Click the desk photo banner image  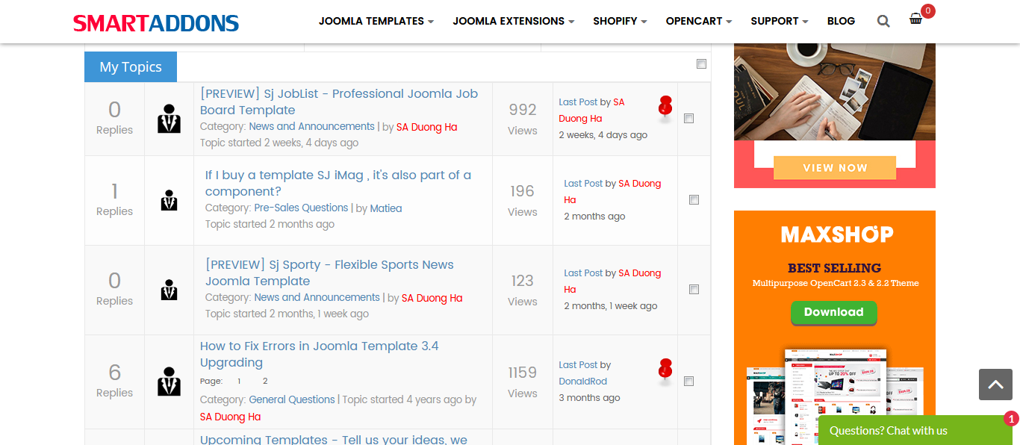(x=835, y=92)
